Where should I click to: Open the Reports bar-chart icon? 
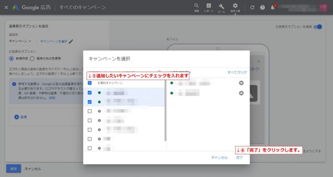click(x=209, y=6)
